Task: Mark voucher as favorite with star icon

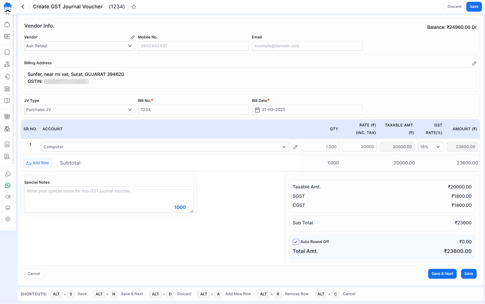Action: pos(134,7)
